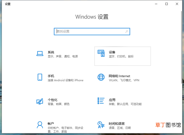Image resolution: width=184 pixels, height=135 pixels.
Task: Open the 时间和语言 clock icon
Action: click(101, 125)
